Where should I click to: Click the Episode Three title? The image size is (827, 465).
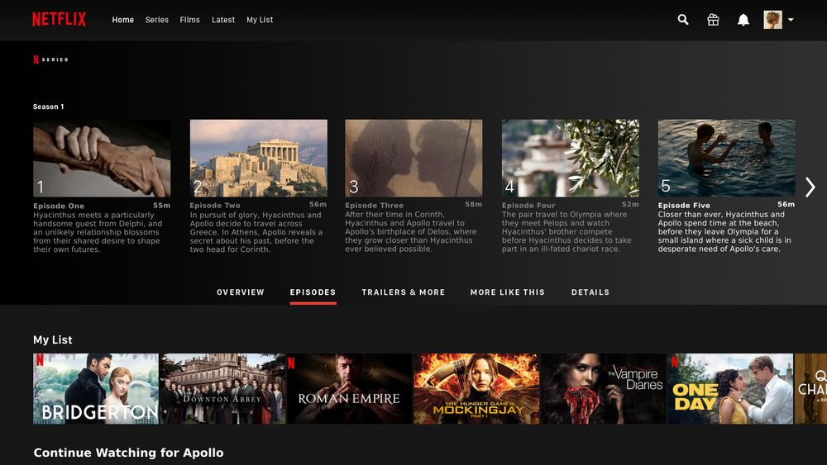tap(374, 206)
